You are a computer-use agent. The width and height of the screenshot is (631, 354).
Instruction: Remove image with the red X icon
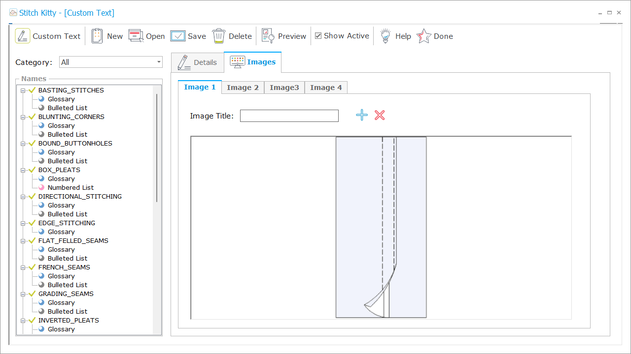pos(380,116)
